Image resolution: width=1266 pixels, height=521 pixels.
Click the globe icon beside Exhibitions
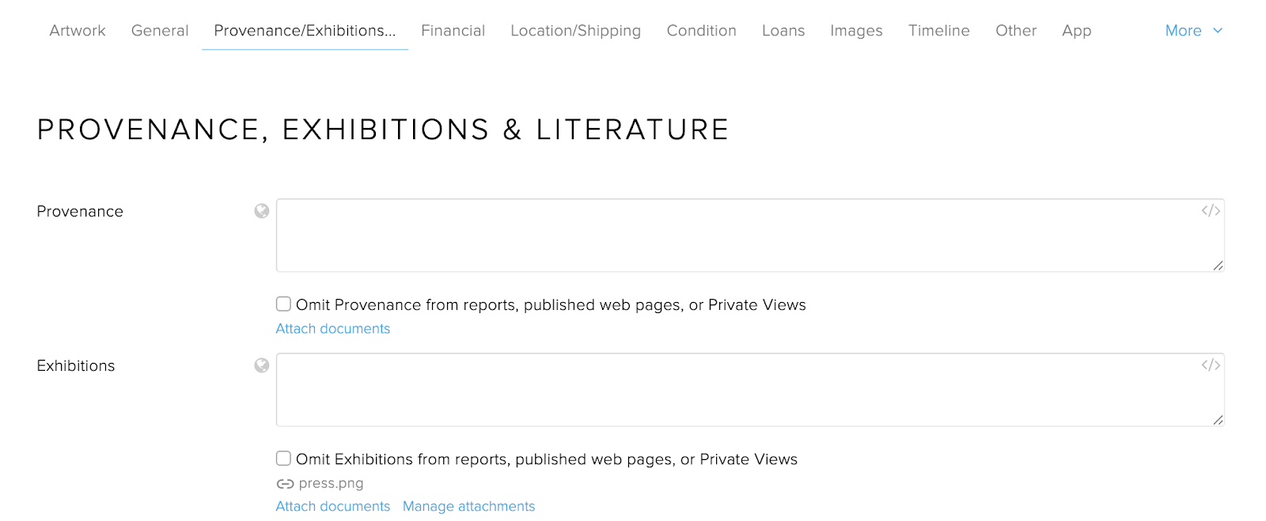(262, 365)
